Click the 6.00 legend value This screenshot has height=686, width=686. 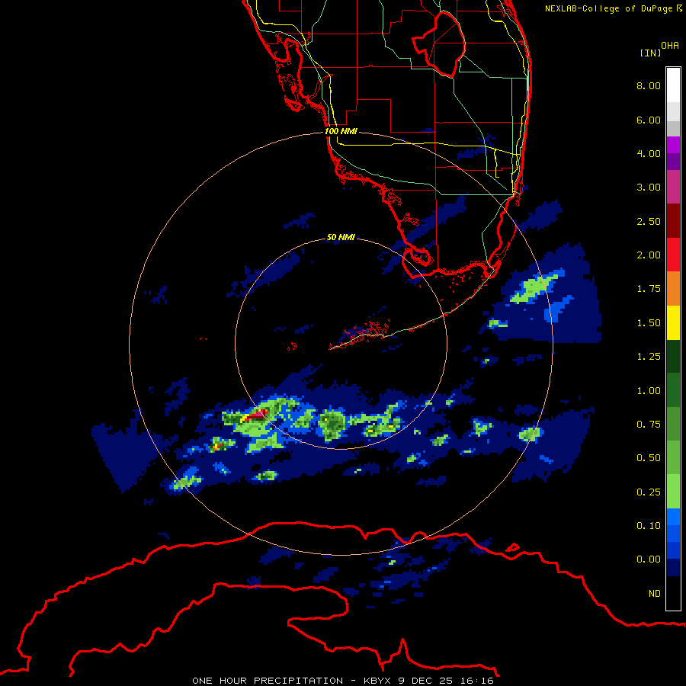click(x=649, y=120)
